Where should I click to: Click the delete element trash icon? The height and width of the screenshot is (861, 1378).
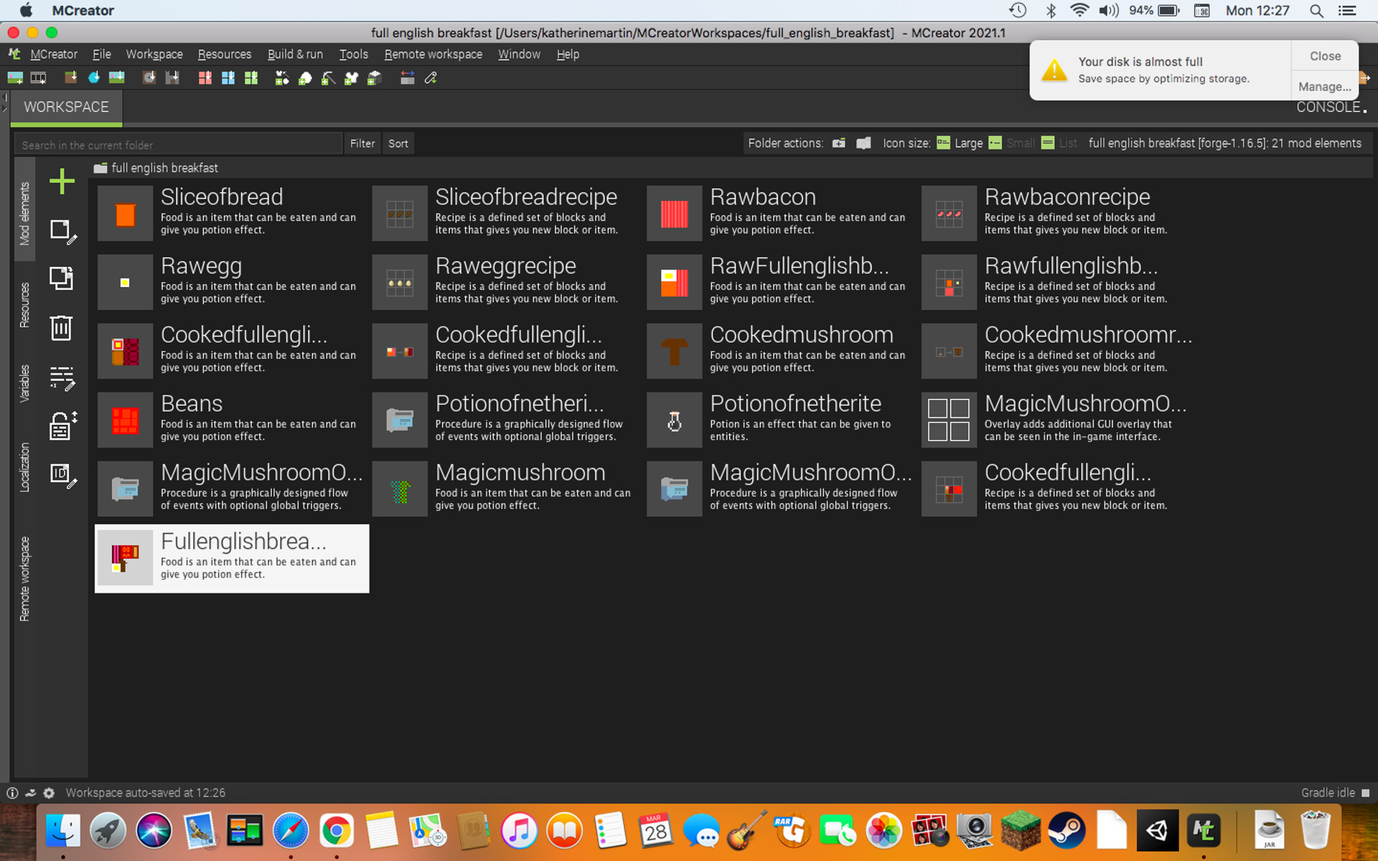[62, 328]
